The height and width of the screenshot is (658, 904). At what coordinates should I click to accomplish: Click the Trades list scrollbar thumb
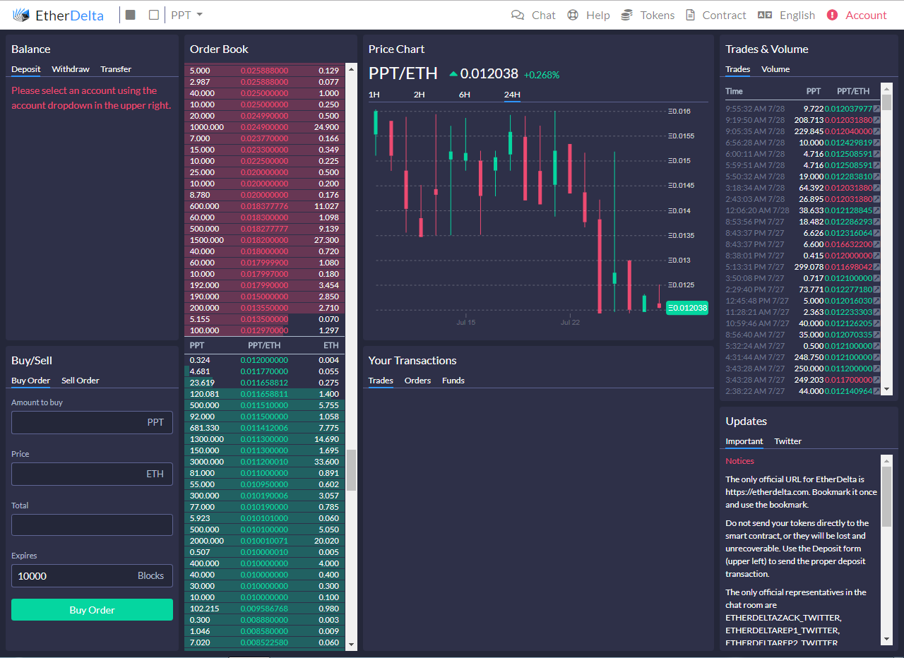(x=886, y=103)
